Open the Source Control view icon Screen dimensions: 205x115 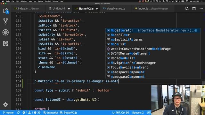pos(5,21)
